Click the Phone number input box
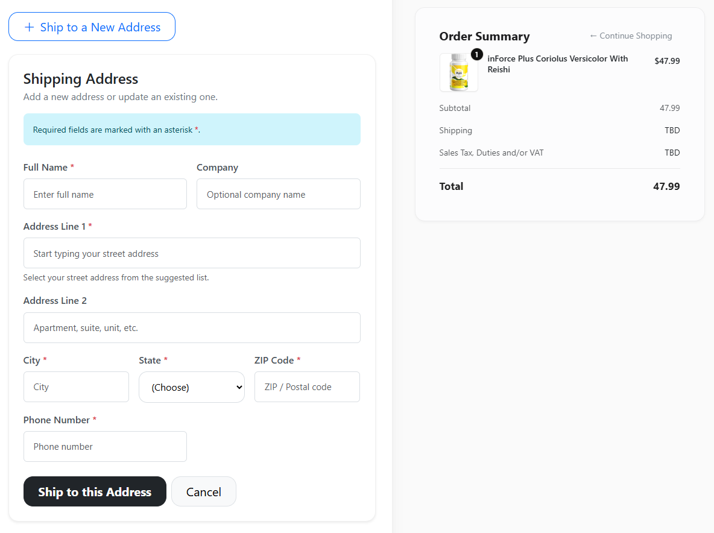Viewport: 714px width, 533px height. click(x=105, y=447)
